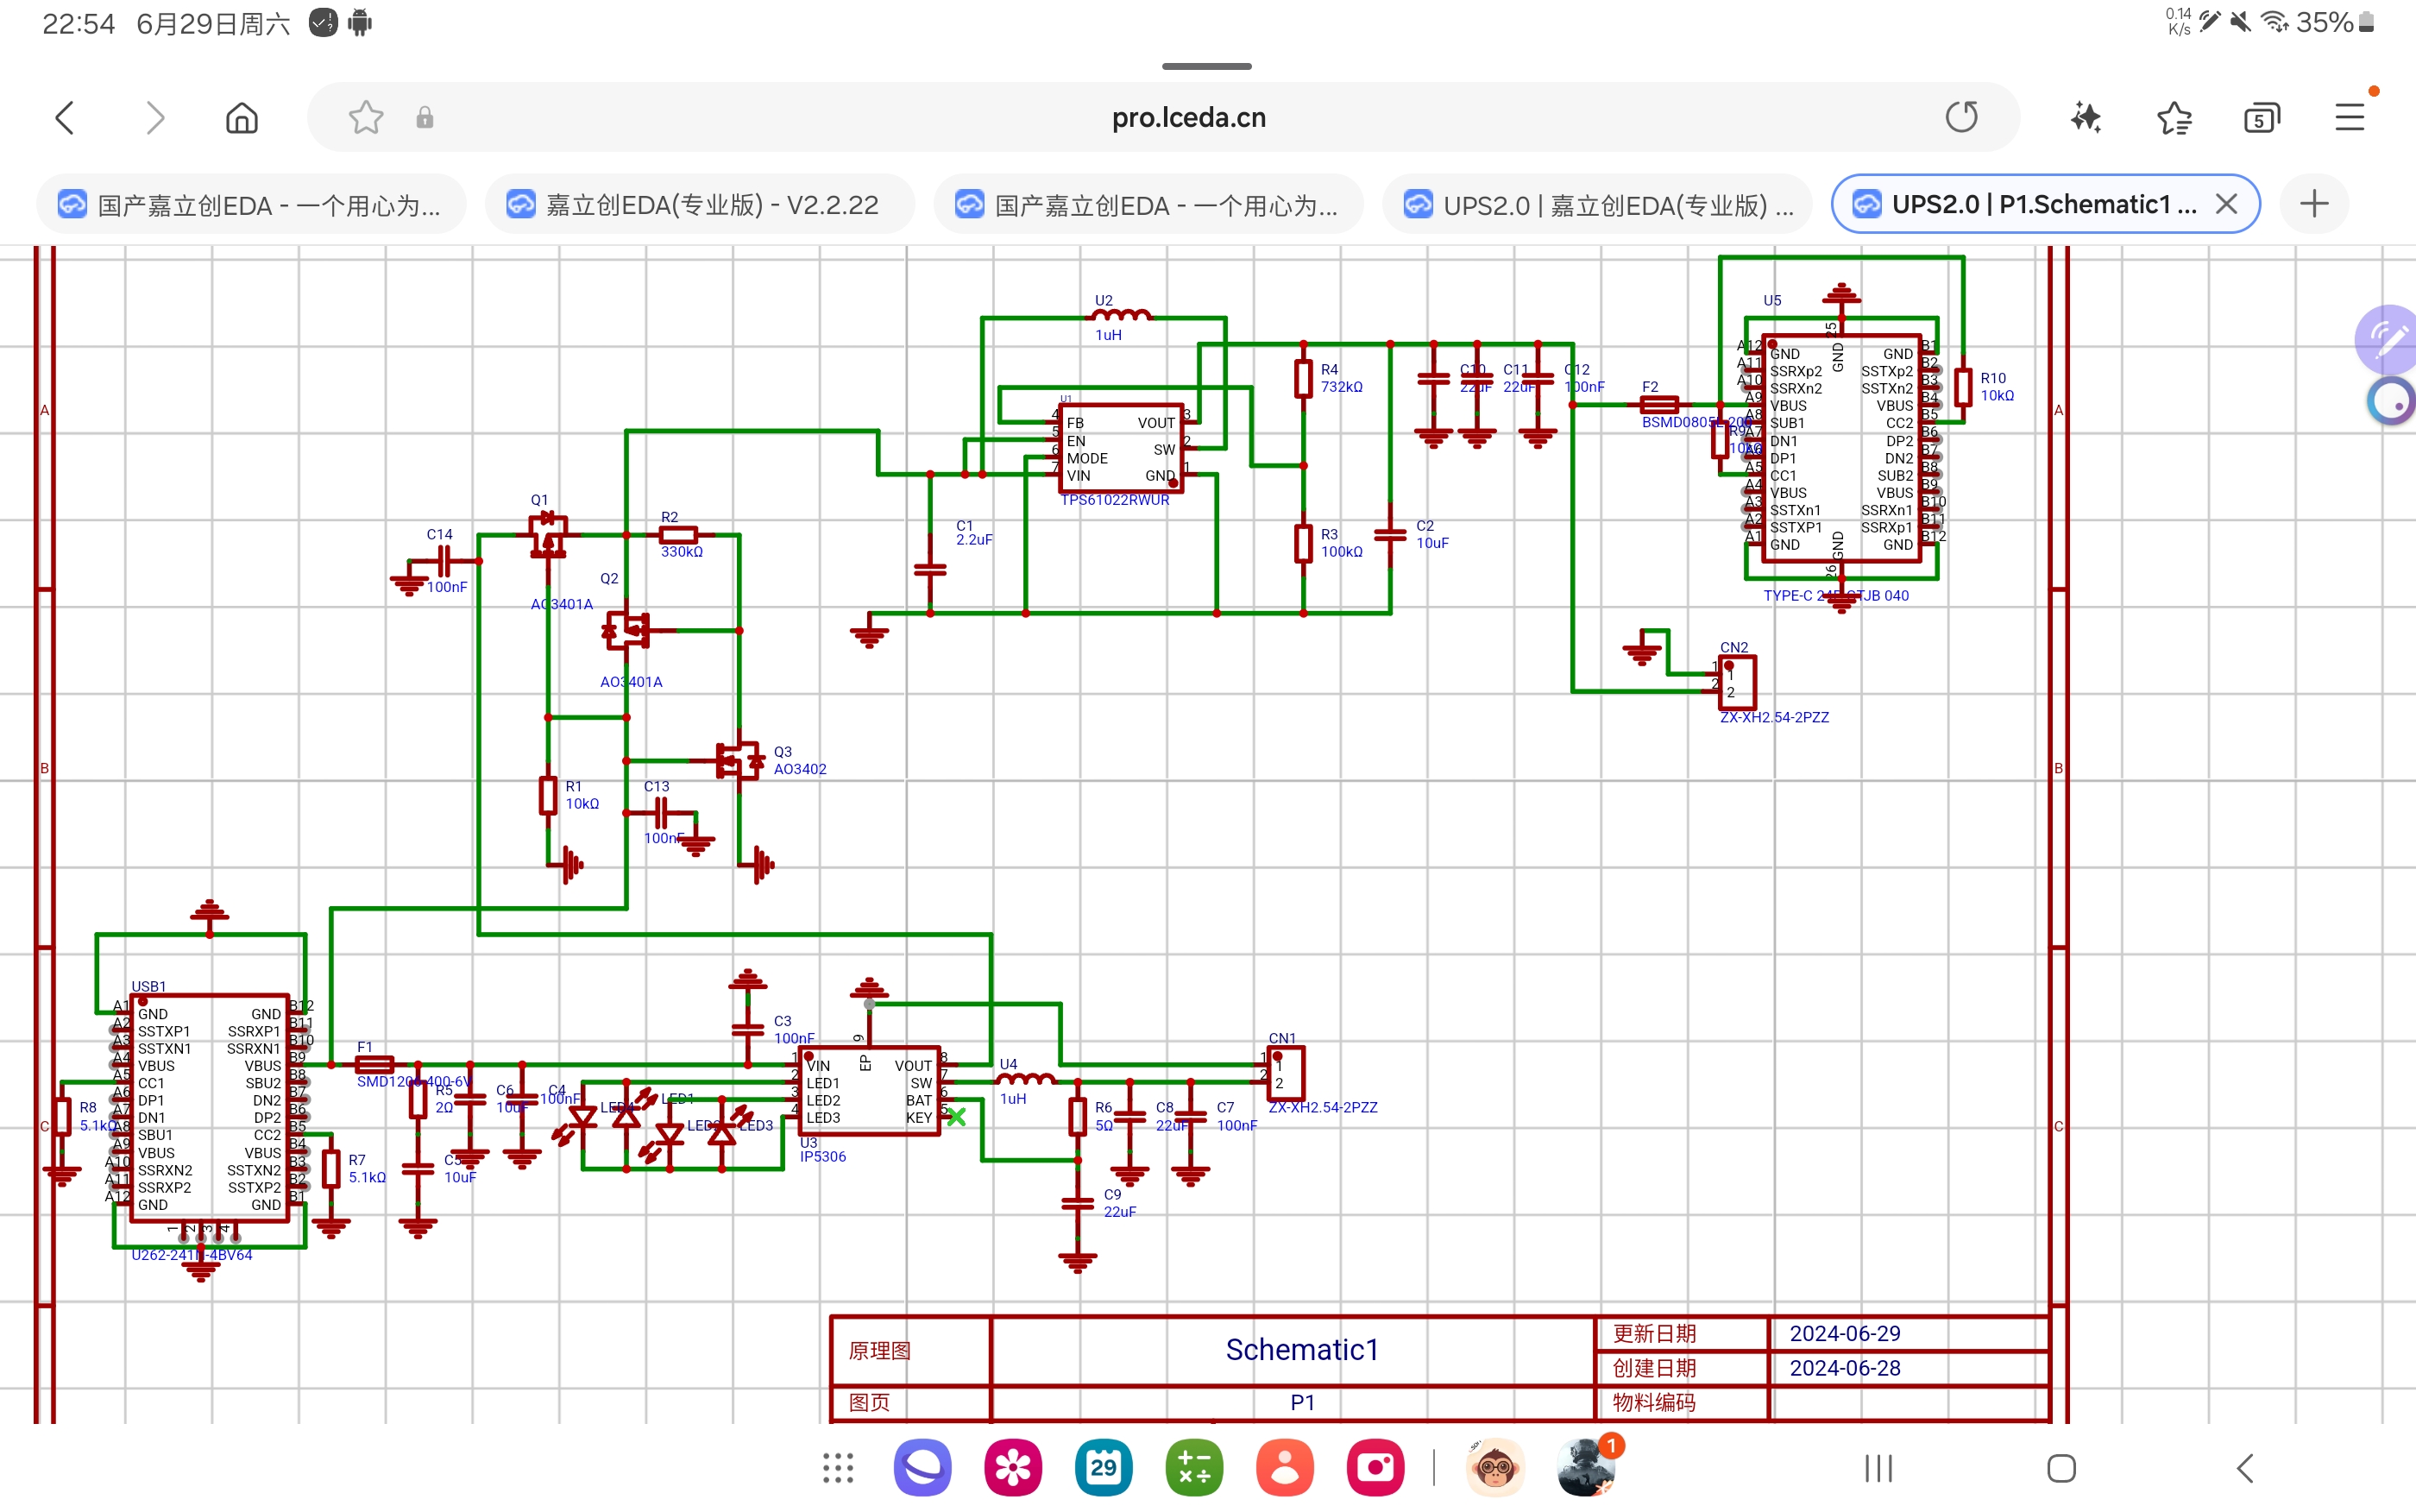Open the browser hamburger menu

click(x=2349, y=118)
